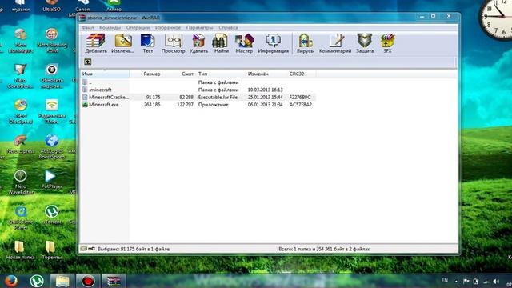Click the WinRAR taskbar button
Viewport: 512px width, 288px height.
pyautogui.click(x=114, y=281)
